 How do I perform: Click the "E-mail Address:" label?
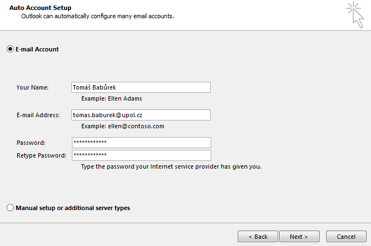[x=38, y=115]
